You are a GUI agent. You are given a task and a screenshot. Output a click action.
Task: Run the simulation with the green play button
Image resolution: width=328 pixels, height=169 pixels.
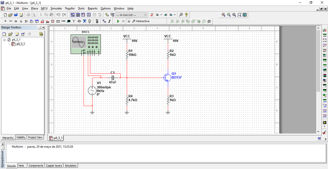pyautogui.click(x=118, y=21)
